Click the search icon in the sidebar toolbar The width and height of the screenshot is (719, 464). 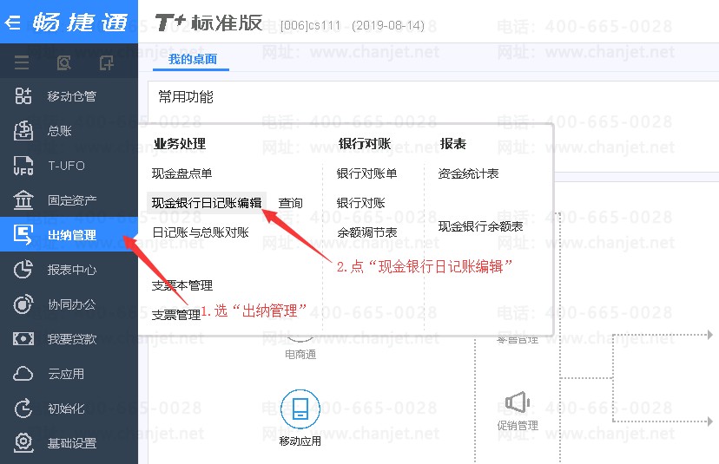(63, 62)
